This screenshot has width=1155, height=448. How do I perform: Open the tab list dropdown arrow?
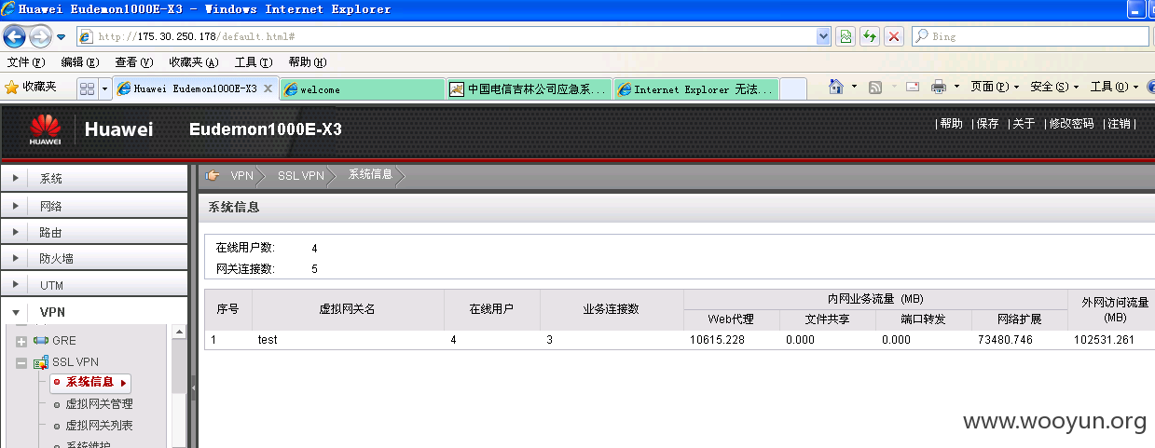pyautogui.click(x=104, y=89)
